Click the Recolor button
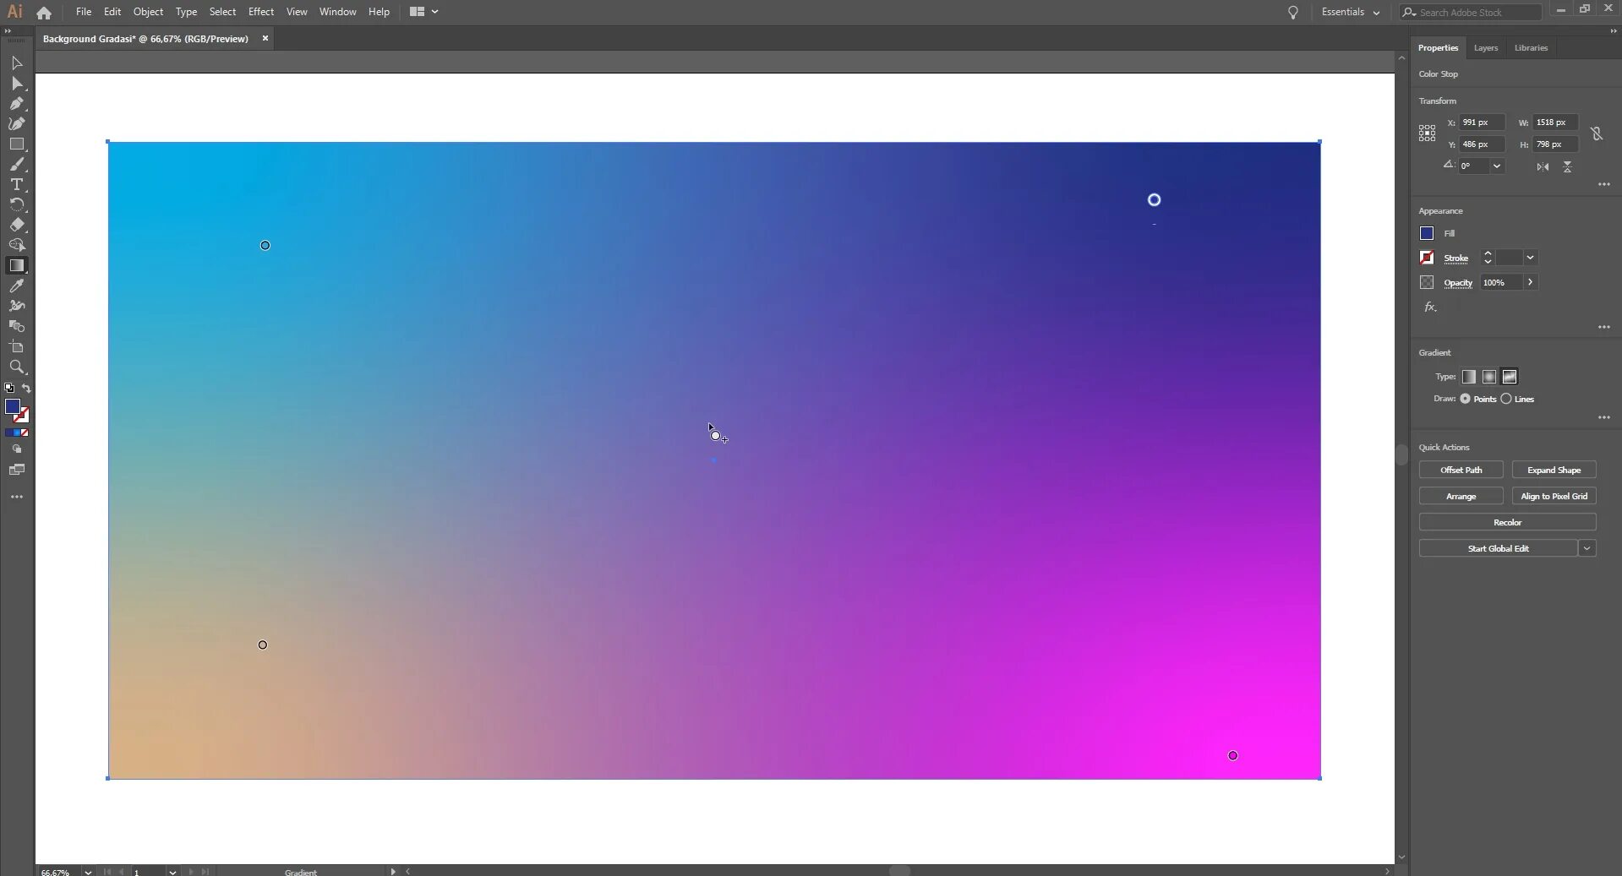 (1507, 522)
